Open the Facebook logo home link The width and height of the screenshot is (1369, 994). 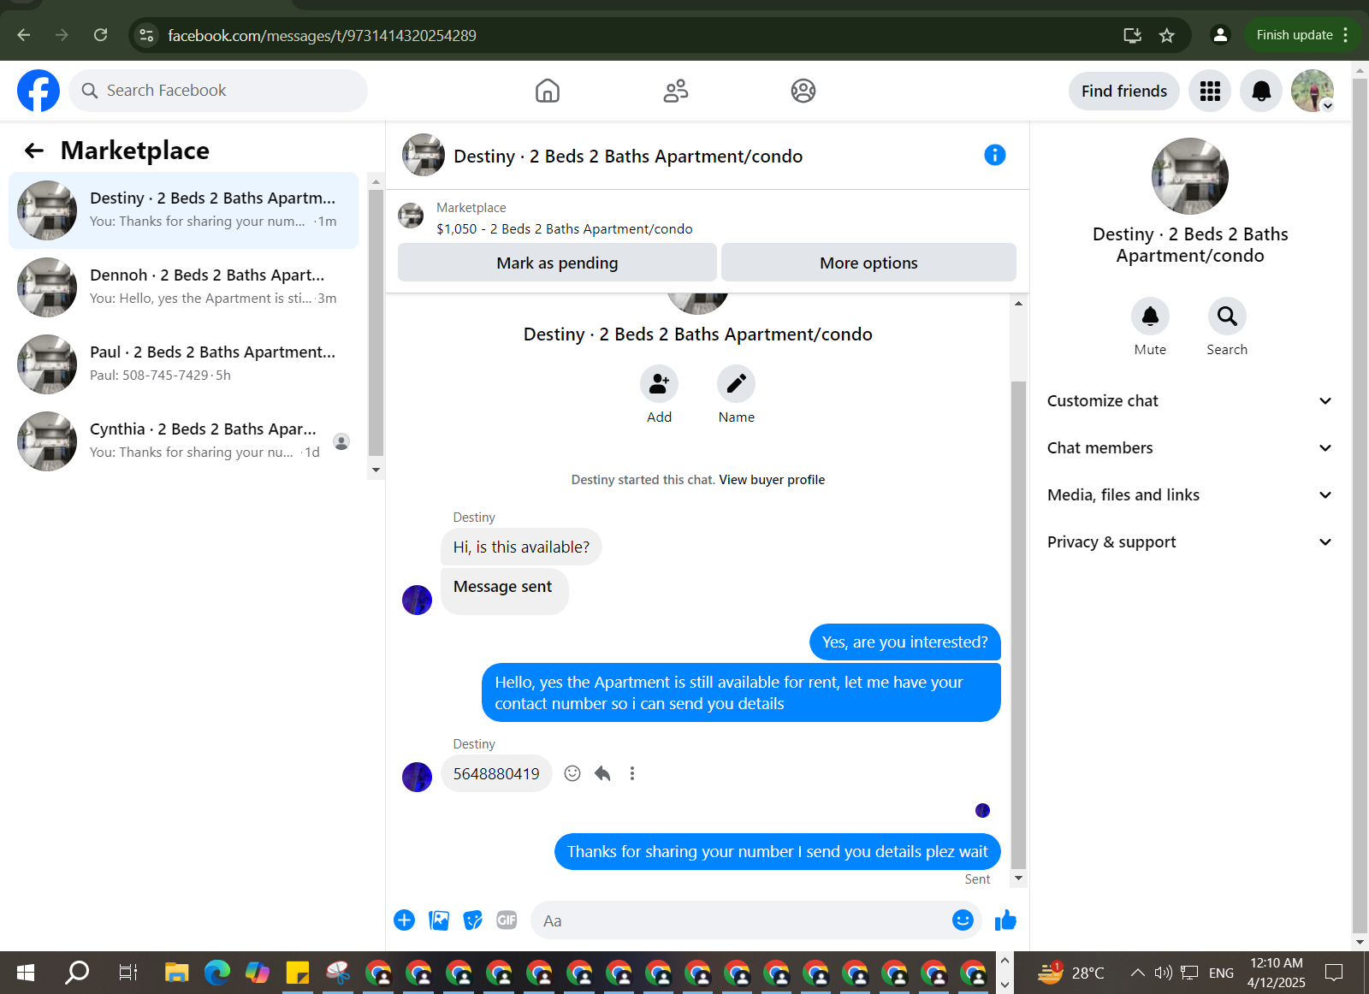coord(39,91)
